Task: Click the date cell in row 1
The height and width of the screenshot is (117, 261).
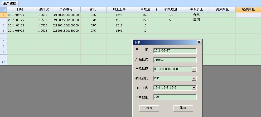Action: [20, 15]
